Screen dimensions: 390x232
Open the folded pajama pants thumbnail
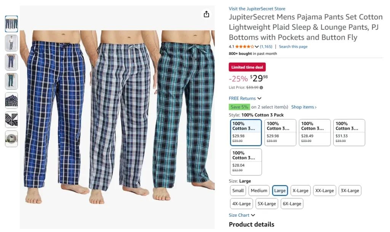point(11,101)
